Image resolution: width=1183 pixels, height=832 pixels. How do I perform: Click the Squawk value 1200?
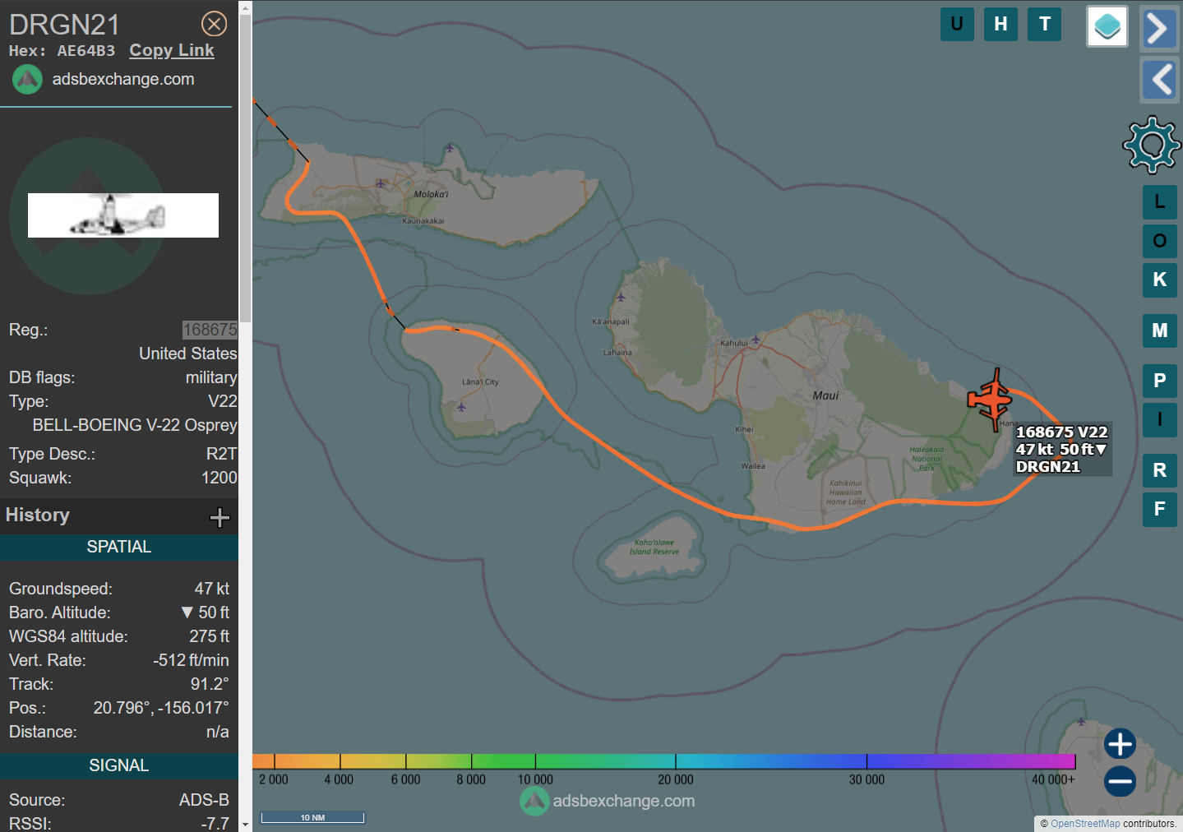click(x=220, y=478)
